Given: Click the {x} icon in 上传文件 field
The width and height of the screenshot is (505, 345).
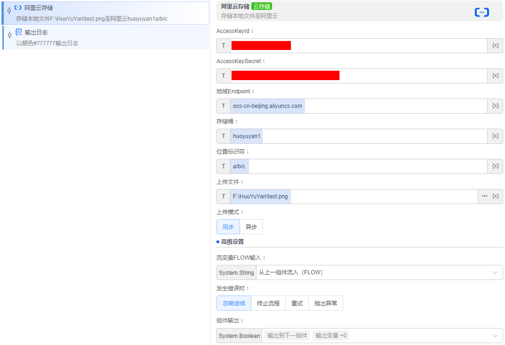Looking at the screenshot, I should click(x=495, y=197).
